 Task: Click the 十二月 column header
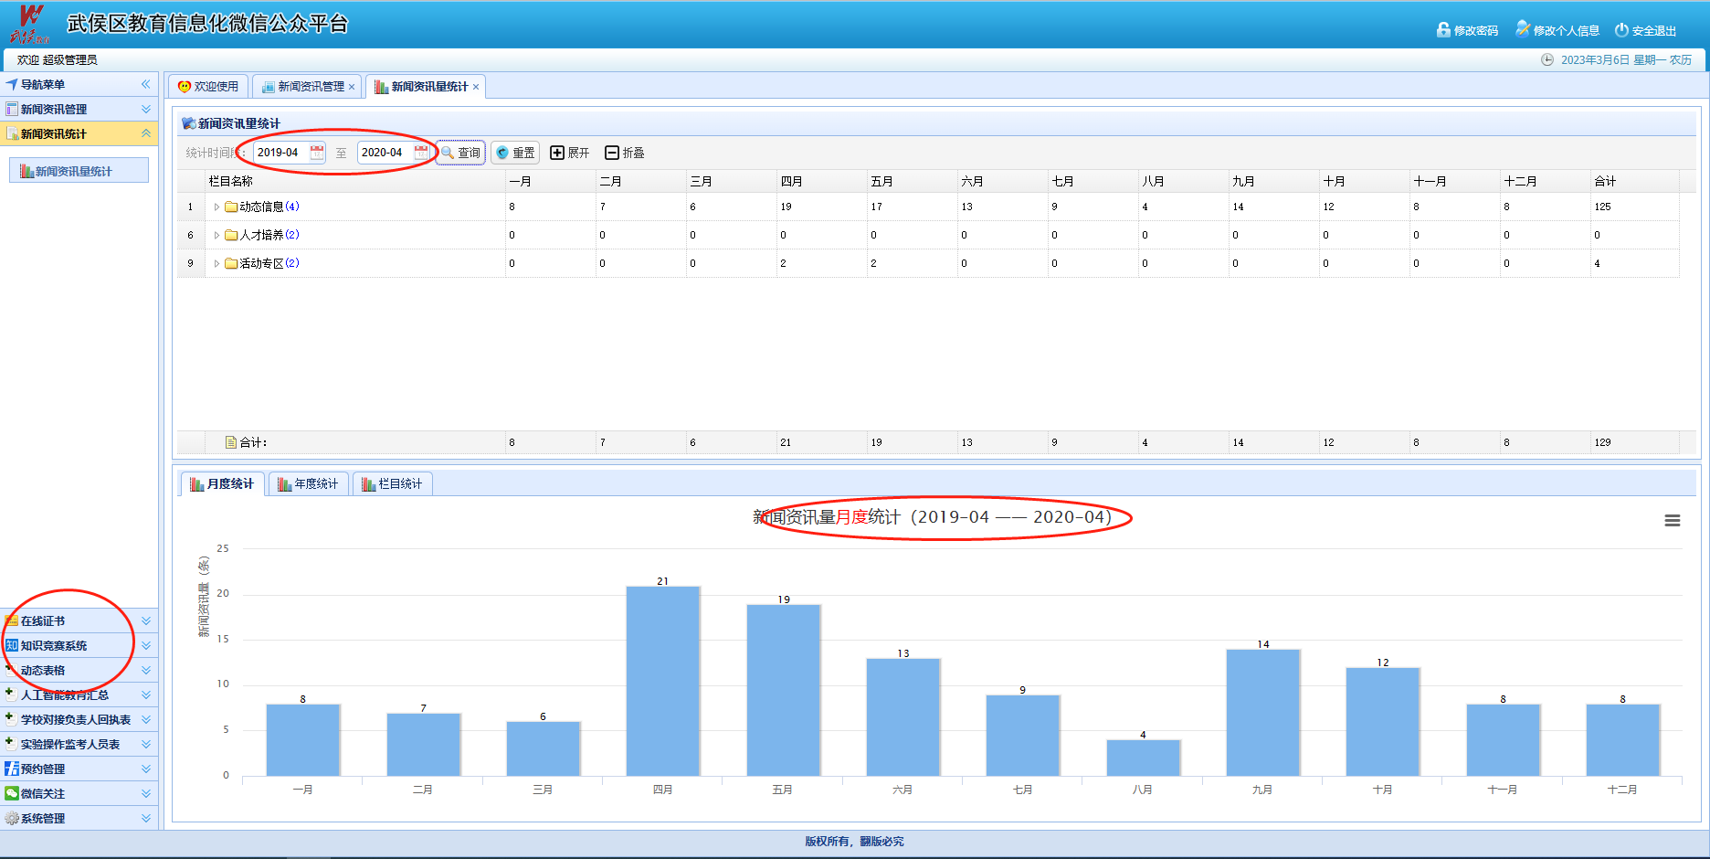point(1546,181)
